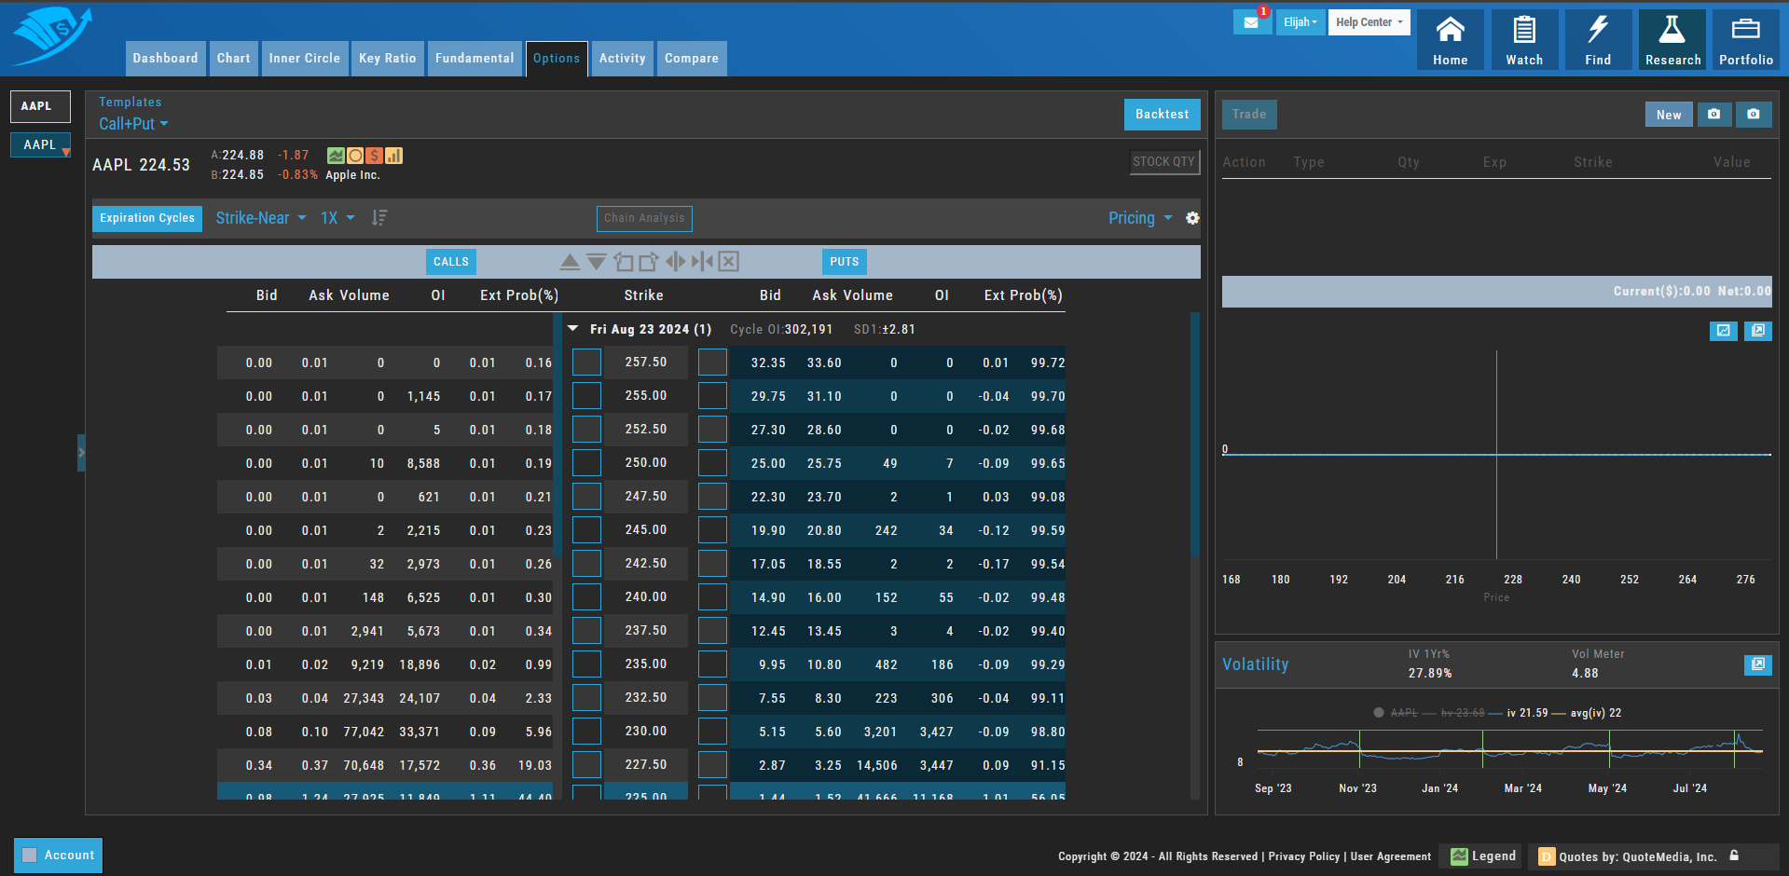Screen dimensions: 1789x876
Task: Open the Find lightning section
Action: [1598, 40]
